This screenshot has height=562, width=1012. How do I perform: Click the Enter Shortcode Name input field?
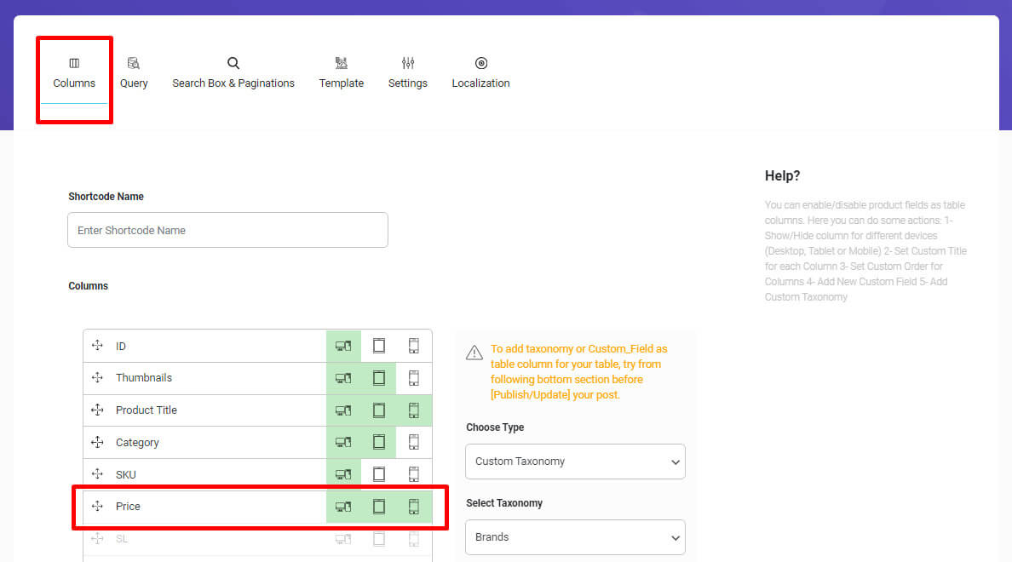[227, 230]
